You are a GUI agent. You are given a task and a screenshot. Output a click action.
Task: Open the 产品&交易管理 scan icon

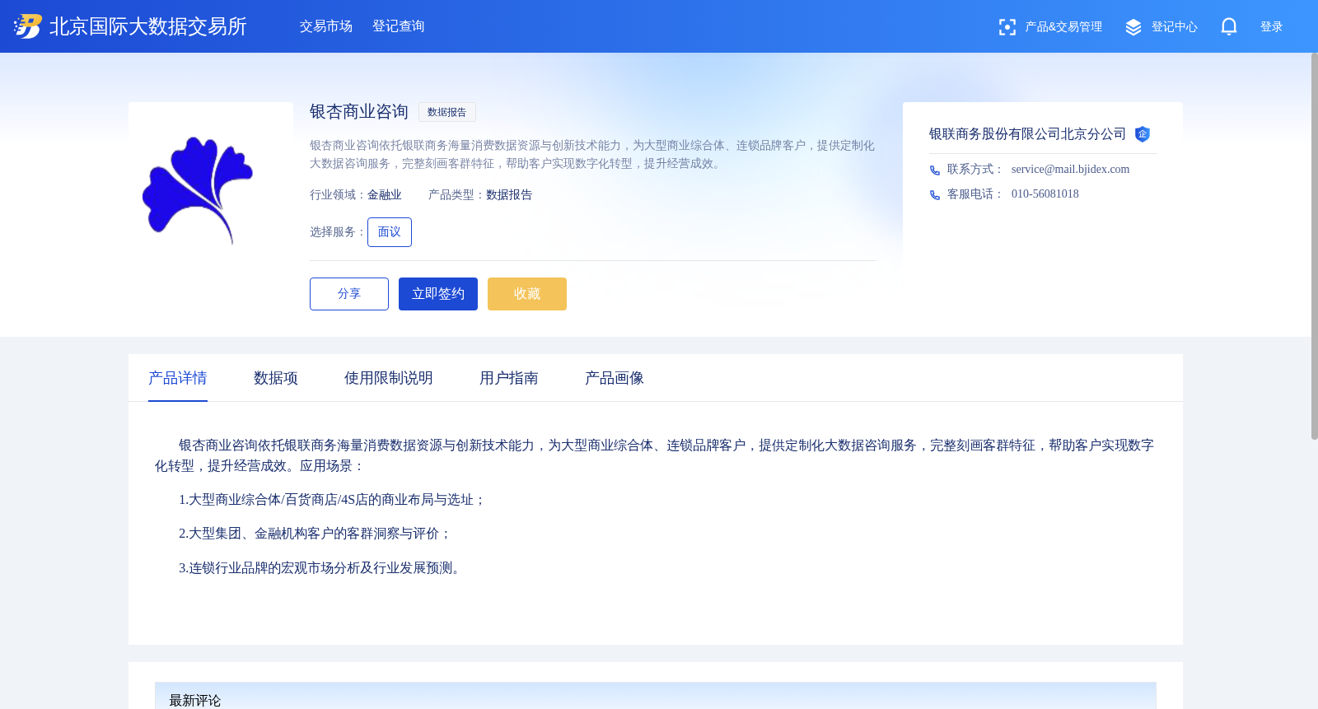(x=1007, y=27)
